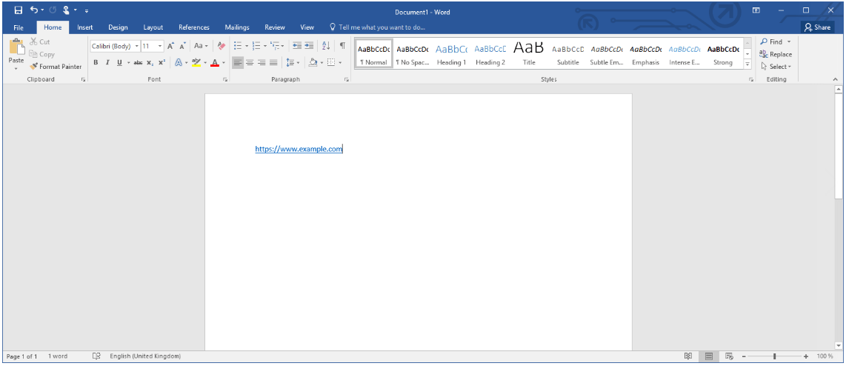
Task: Switch to the Review tab
Action: (275, 27)
